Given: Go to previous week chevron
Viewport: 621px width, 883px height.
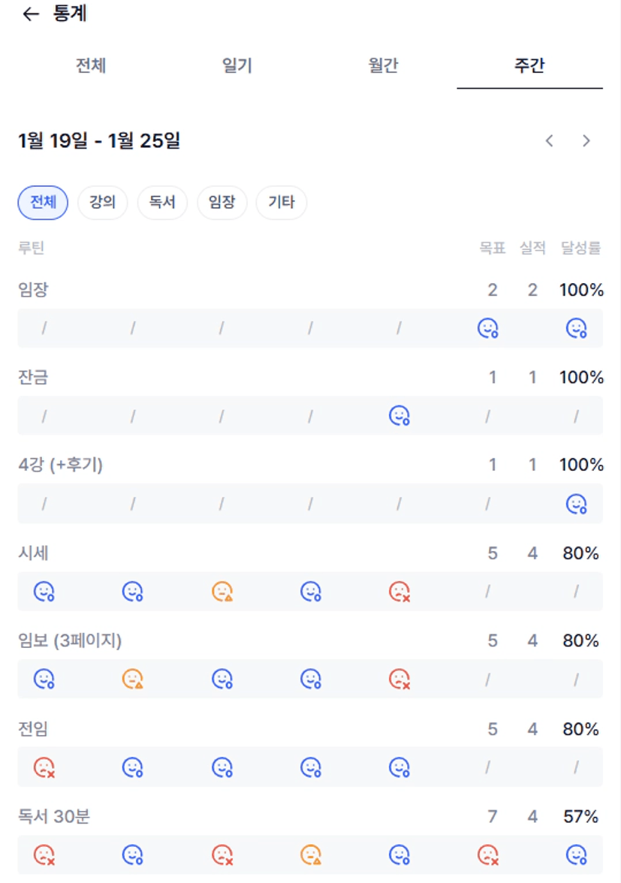Looking at the screenshot, I should click(550, 141).
